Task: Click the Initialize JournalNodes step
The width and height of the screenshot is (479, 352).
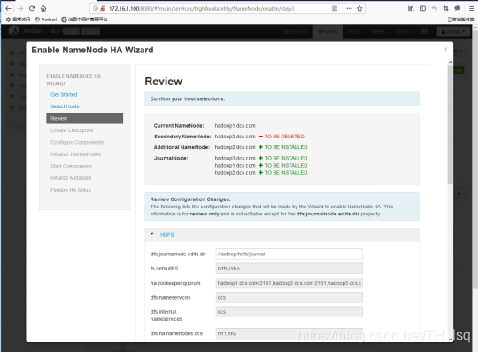Action: click(75, 154)
